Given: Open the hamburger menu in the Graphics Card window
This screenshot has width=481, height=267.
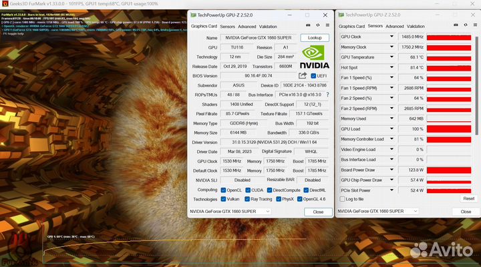Looking at the screenshot, I should tap(327, 25).
